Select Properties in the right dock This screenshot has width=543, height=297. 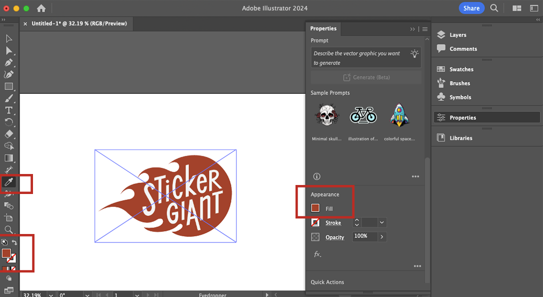click(x=486, y=117)
